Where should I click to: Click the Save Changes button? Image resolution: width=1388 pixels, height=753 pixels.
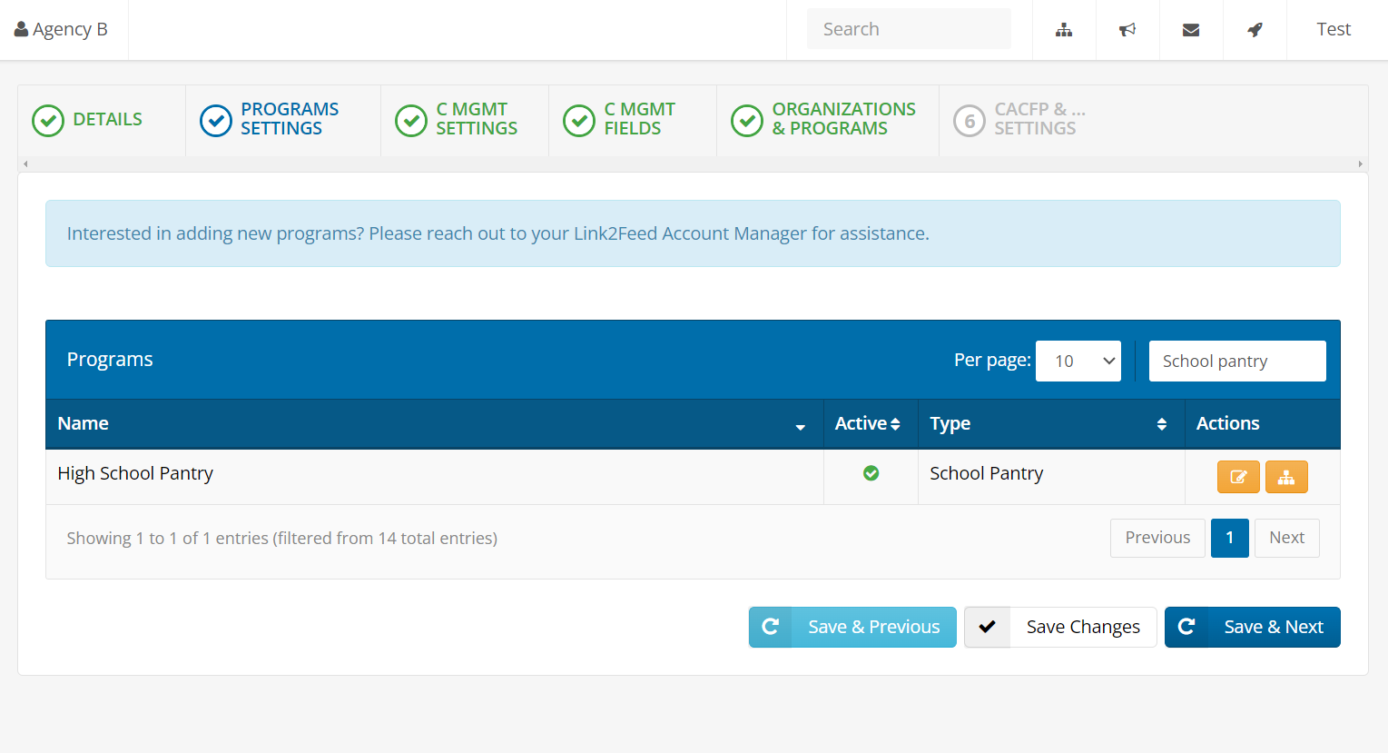(x=1059, y=627)
